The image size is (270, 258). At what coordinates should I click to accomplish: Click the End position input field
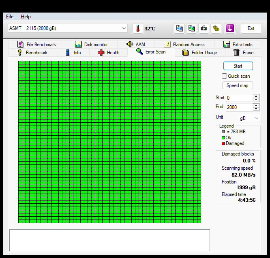click(239, 107)
